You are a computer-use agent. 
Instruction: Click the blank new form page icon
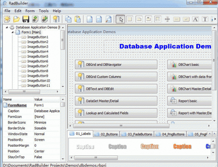pos(89,19)
